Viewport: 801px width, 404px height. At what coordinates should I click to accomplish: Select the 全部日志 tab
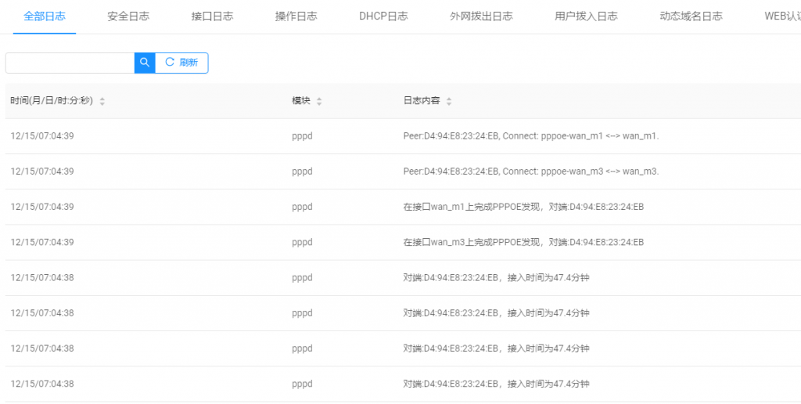45,16
